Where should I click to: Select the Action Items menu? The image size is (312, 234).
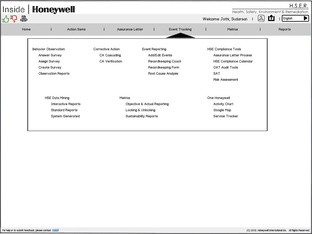[x=76, y=29]
